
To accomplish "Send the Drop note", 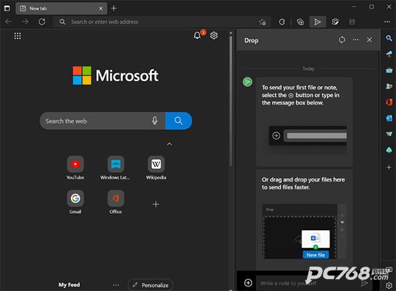I will click(x=364, y=283).
